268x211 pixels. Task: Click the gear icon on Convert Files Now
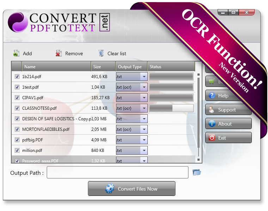coord(110,188)
